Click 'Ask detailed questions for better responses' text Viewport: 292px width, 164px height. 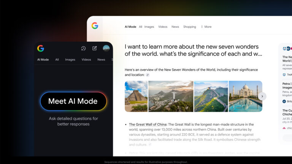[x=73, y=121]
